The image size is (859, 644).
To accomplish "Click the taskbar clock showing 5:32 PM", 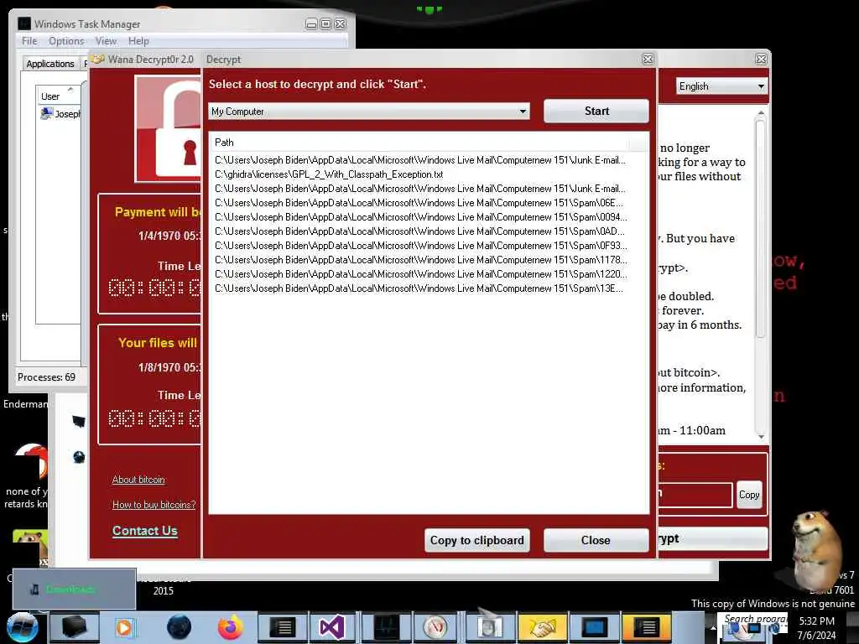I will 816,627.
